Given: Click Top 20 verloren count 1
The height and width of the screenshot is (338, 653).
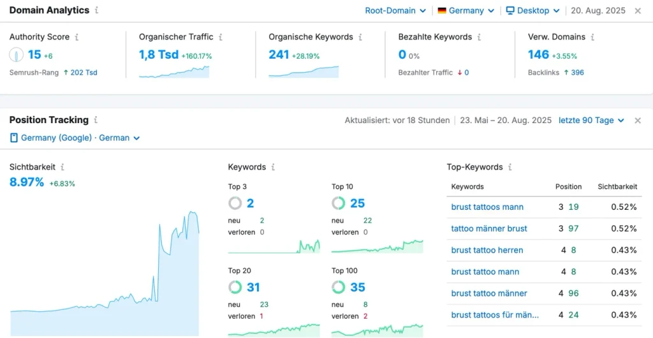Looking at the screenshot, I should pyautogui.click(x=261, y=316).
